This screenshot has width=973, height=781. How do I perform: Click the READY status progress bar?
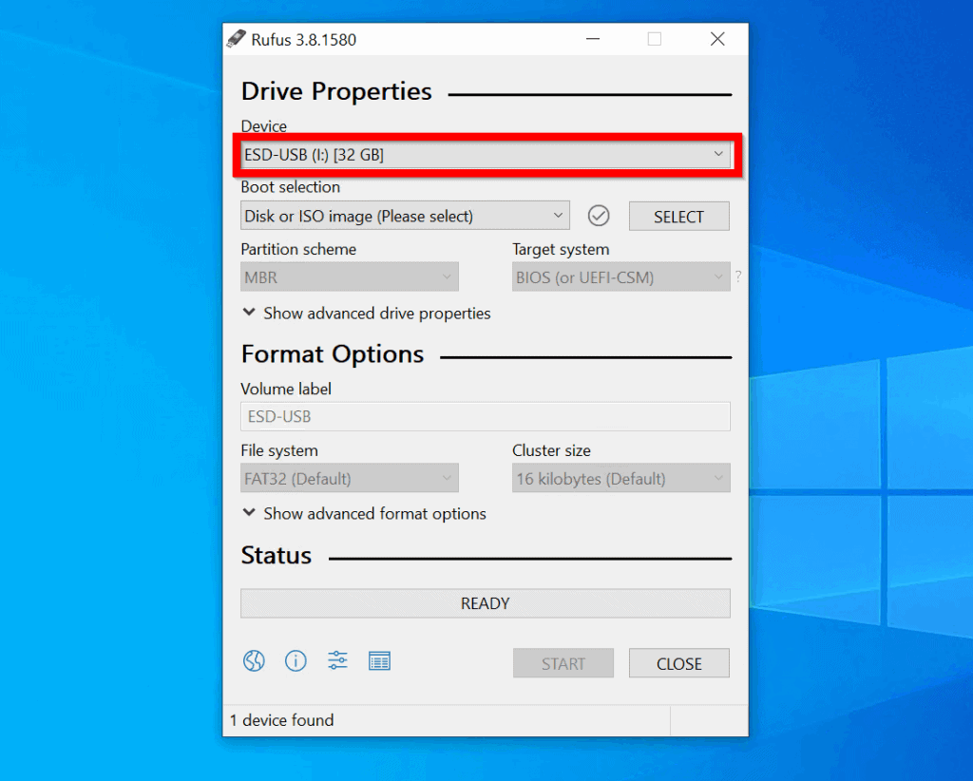[486, 603]
